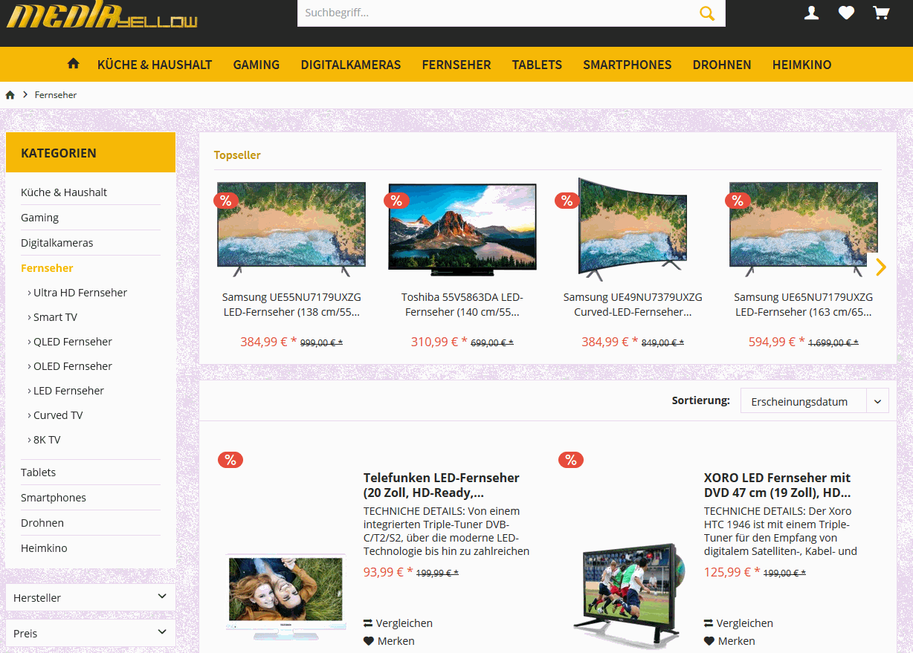Viewport: 913px width, 653px height.
Task: Open the shopping cart icon
Action: 881,13
